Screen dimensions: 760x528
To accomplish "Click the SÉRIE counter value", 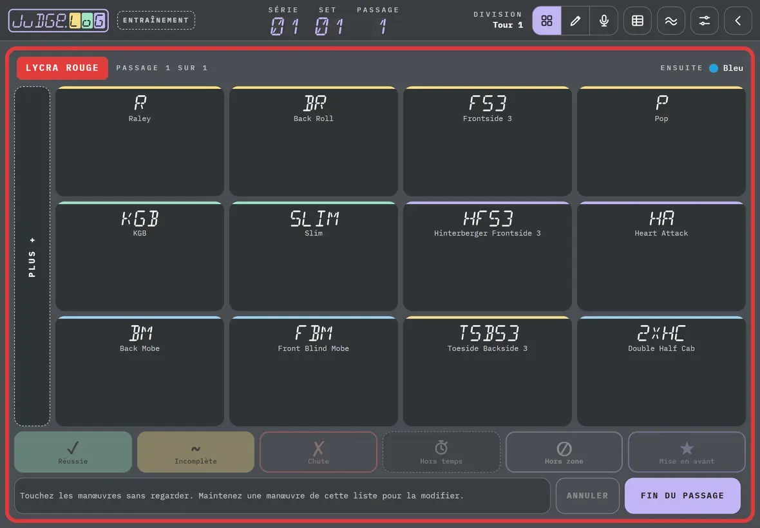I will [284, 26].
